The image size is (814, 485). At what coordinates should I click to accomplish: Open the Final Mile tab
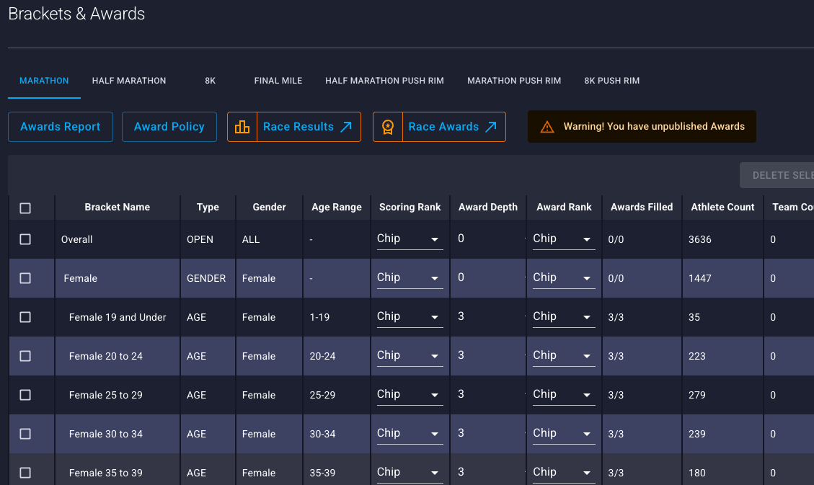coord(278,81)
